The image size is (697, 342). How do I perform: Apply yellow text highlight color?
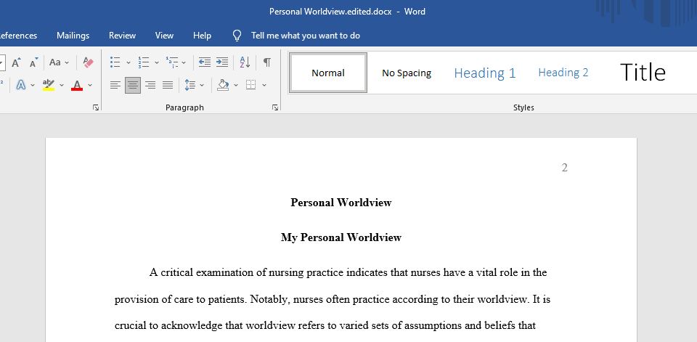(x=49, y=84)
